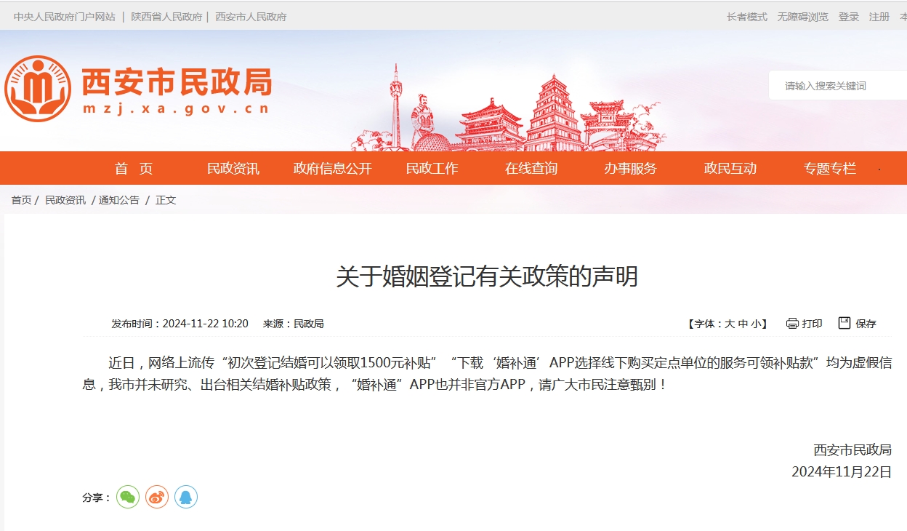Image resolution: width=907 pixels, height=531 pixels.
Task: Visit 西安市人民政府 link
Action: tap(251, 17)
